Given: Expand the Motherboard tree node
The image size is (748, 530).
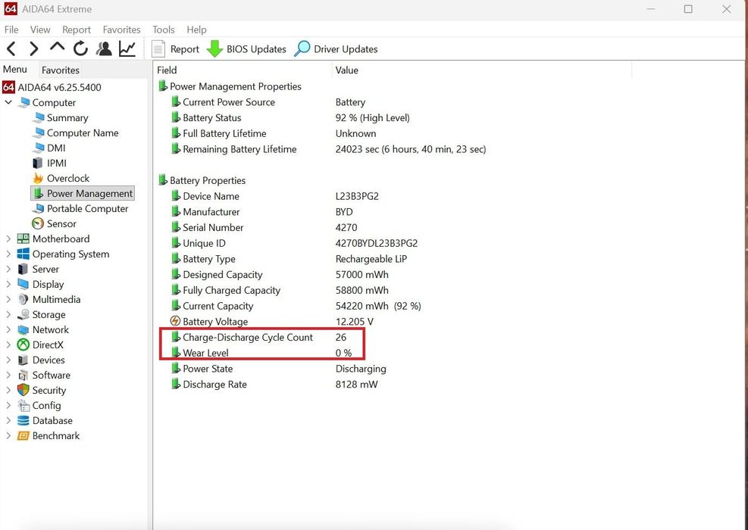Looking at the screenshot, I should [x=8, y=238].
